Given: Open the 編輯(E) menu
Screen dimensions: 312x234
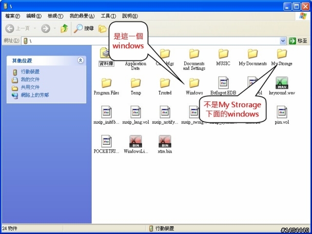Looking at the screenshot, I should click(x=34, y=16).
